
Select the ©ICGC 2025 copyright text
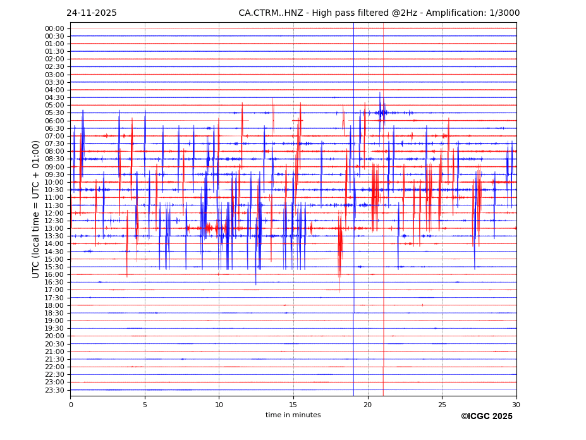pyautogui.click(x=486, y=417)
